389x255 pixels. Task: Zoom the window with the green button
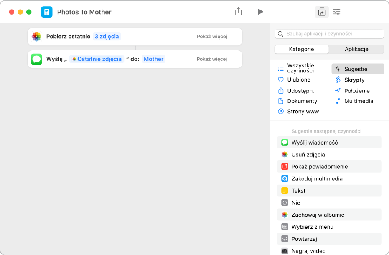point(29,12)
